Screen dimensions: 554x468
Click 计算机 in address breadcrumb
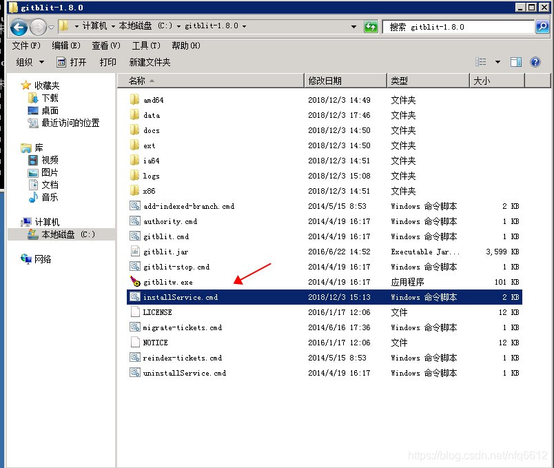pos(94,26)
